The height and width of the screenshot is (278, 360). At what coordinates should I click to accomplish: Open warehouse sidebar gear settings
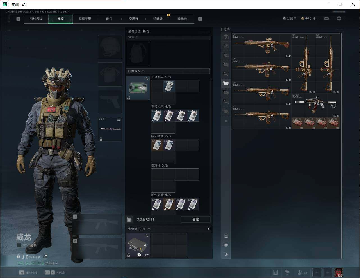pos(226,121)
